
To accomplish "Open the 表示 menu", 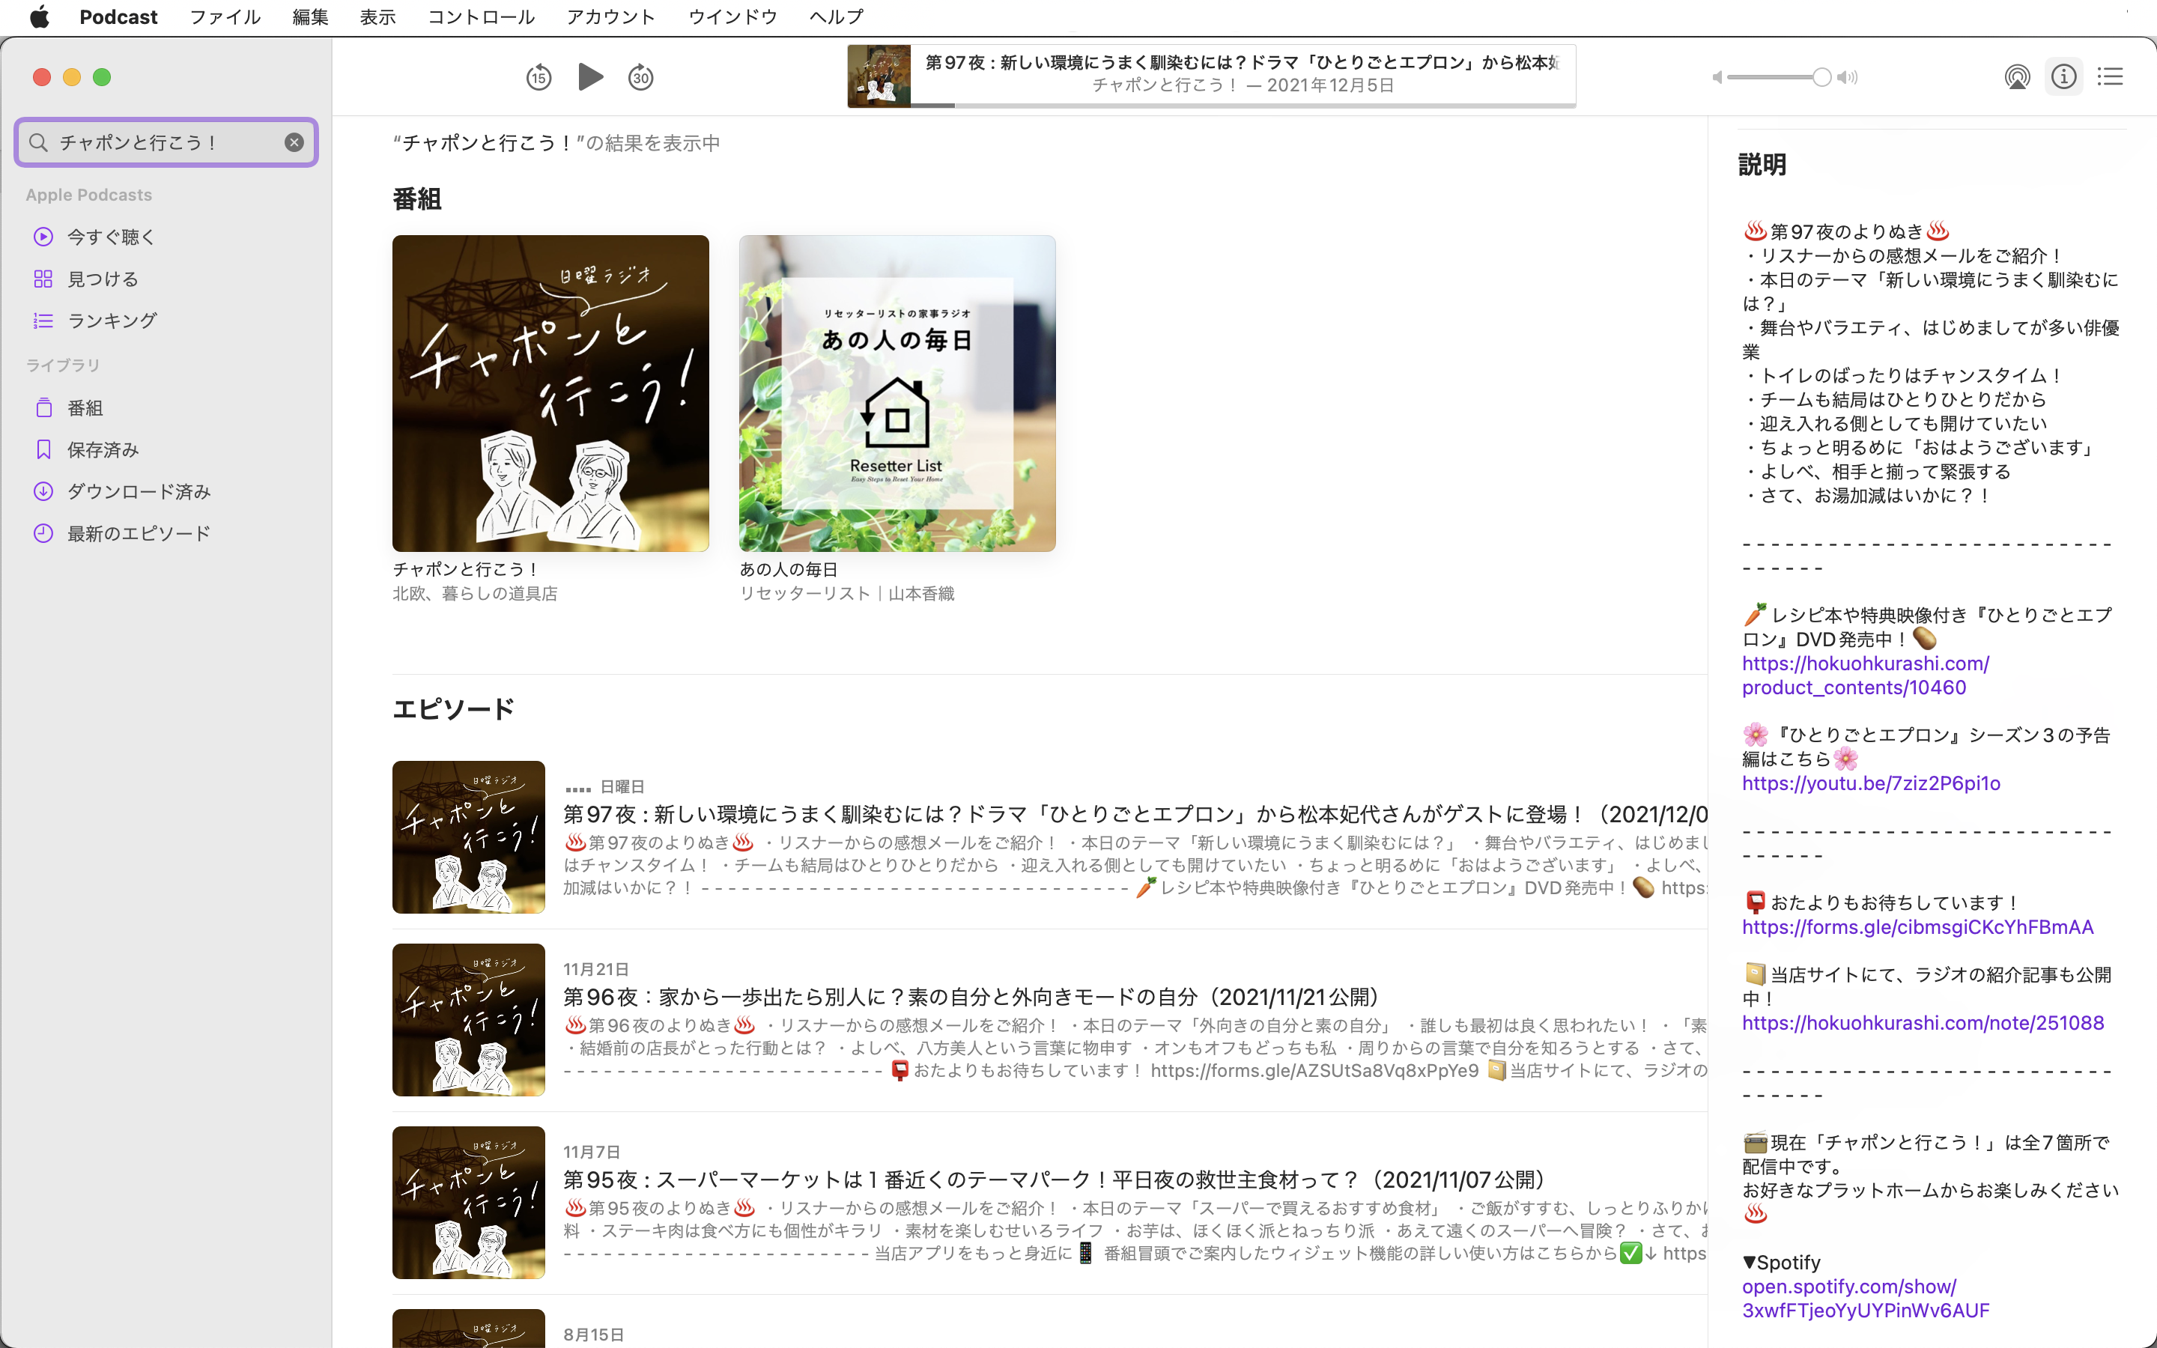I will coord(378,17).
